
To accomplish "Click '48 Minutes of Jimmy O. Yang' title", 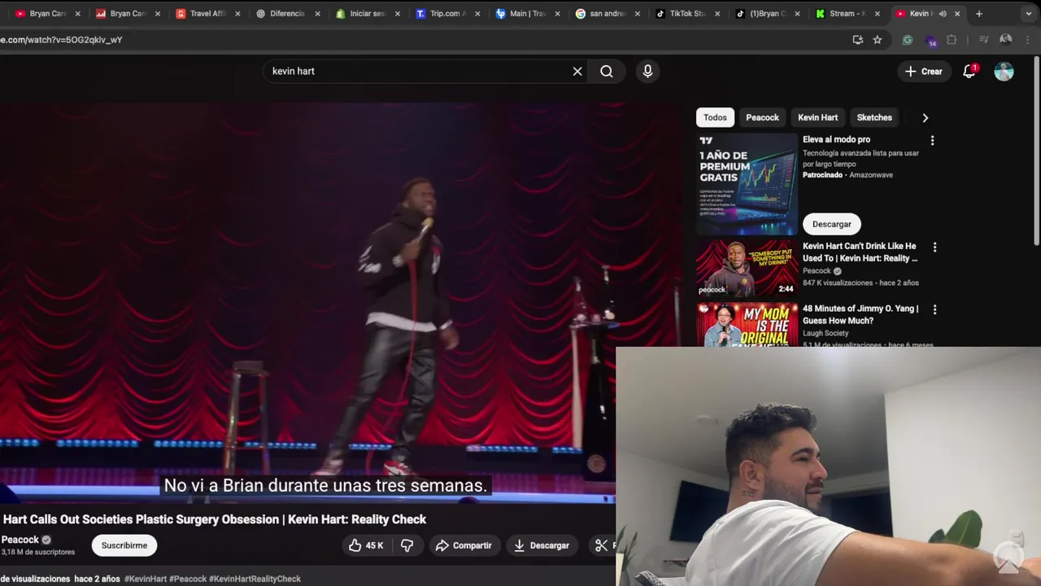I will 860,315.
